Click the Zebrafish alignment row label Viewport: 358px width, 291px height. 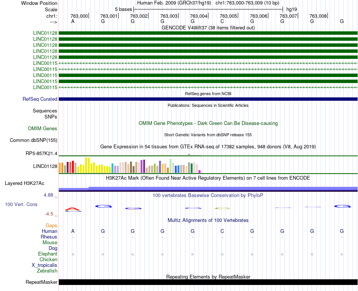click(x=47, y=271)
